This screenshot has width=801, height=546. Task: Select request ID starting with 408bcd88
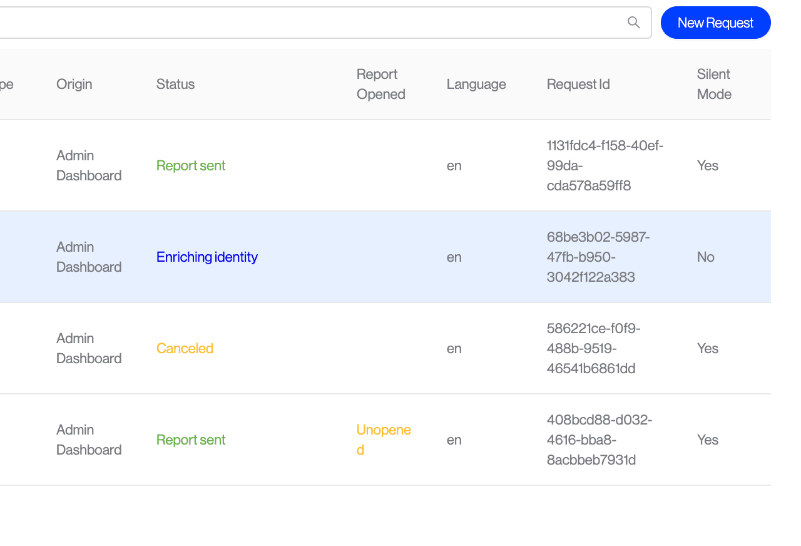[599, 440]
